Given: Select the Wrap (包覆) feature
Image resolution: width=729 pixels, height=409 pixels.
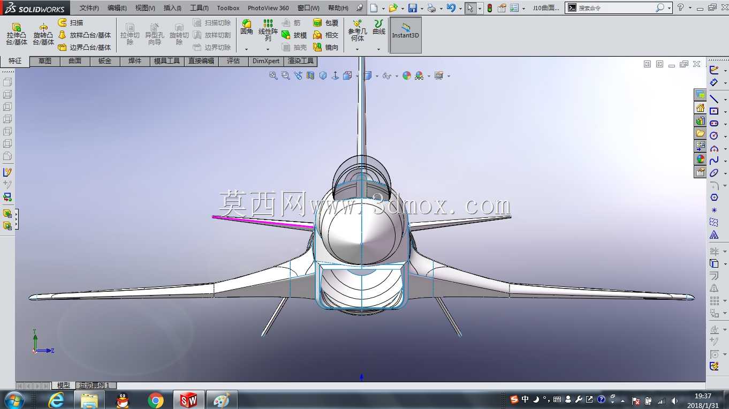Looking at the screenshot, I should pos(325,23).
